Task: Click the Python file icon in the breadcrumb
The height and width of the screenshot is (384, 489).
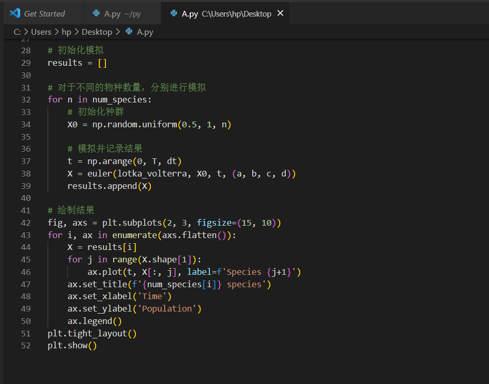Action: tap(129, 31)
